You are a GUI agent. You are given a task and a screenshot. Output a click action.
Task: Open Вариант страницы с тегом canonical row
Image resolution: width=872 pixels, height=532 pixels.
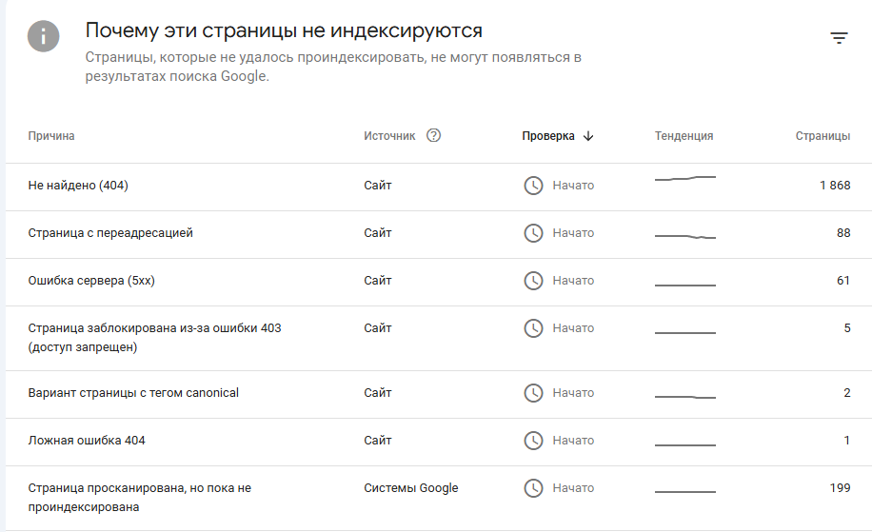[133, 393]
